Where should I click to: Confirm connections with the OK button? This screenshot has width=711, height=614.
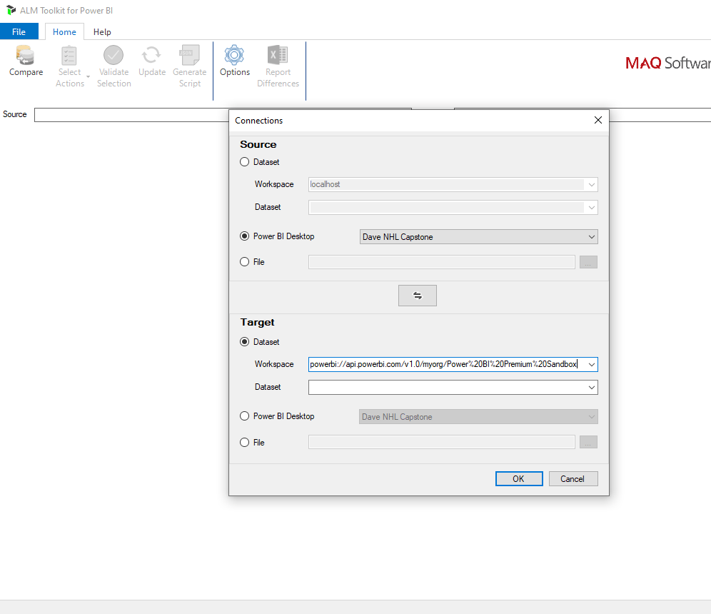click(519, 479)
